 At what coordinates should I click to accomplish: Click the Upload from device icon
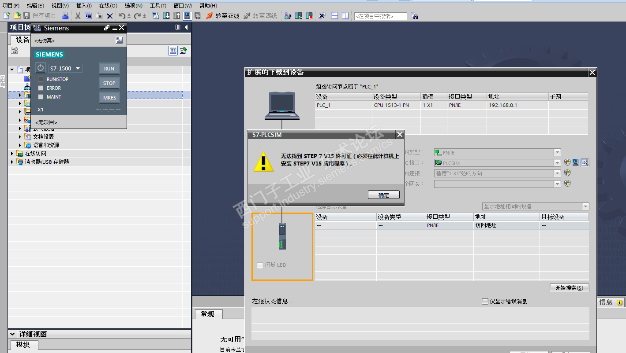point(177,16)
